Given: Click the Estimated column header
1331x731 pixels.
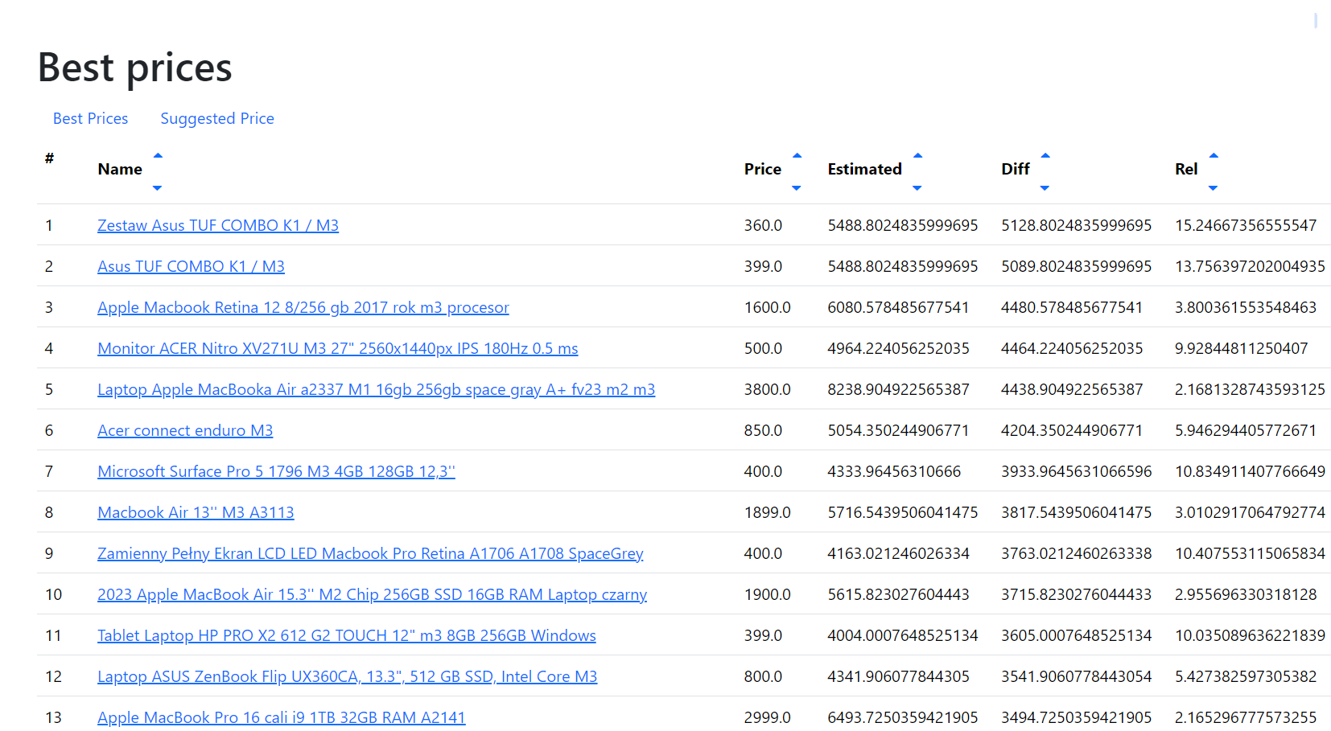Looking at the screenshot, I should click(x=865, y=169).
